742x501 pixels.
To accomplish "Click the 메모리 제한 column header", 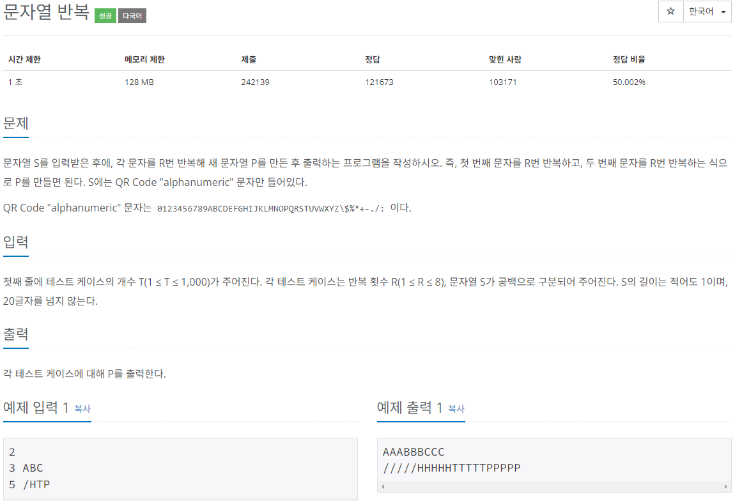I will [x=144, y=59].
